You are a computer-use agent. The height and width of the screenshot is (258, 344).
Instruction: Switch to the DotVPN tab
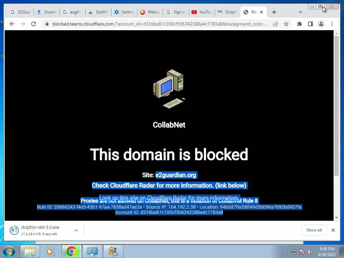pyautogui.click(x=98, y=12)
